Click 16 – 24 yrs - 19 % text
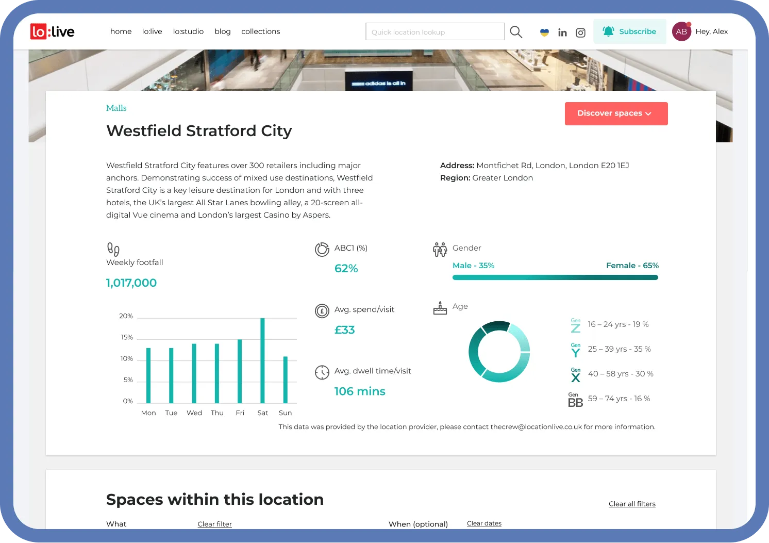This screenshot has width=769, height=543. [618, 324]
